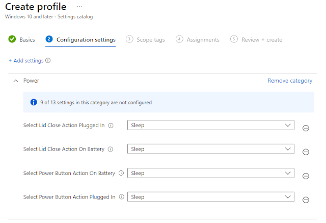Click info icon beside Power Button On Battery
Image resolution: width=326 pixels, height=223 pixels.
click(121, 174)
